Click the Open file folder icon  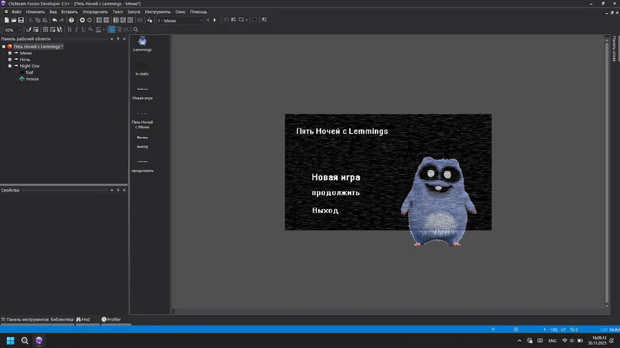(14, 20)
